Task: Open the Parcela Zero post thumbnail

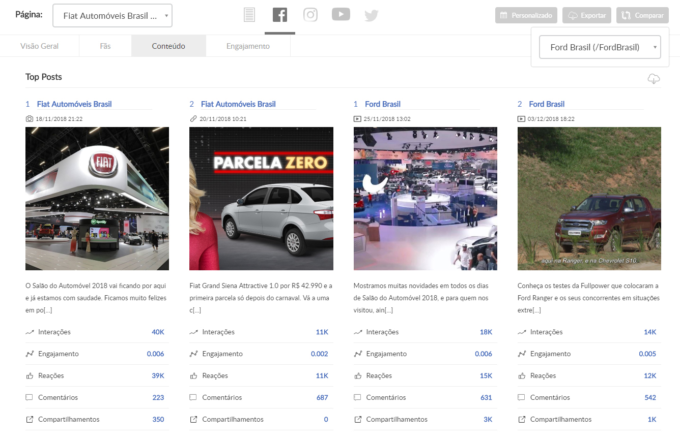Action: 261,199
